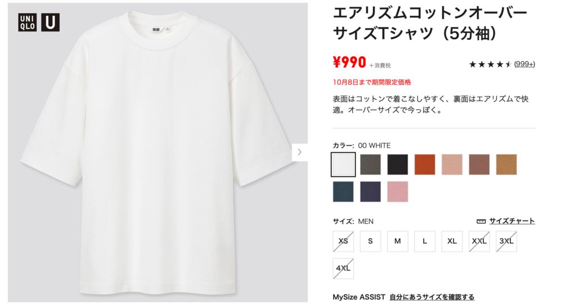Pick size XL option
Viewport: 576px width, 306px height.
point(452,241)
